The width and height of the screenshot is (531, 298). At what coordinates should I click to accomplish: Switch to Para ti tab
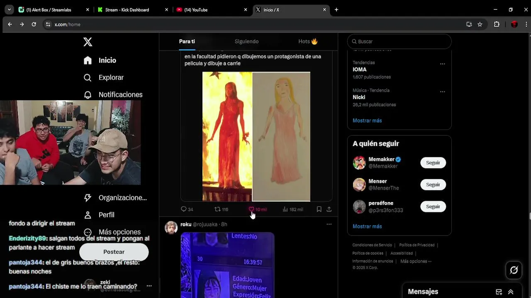[x=187, y=41]
